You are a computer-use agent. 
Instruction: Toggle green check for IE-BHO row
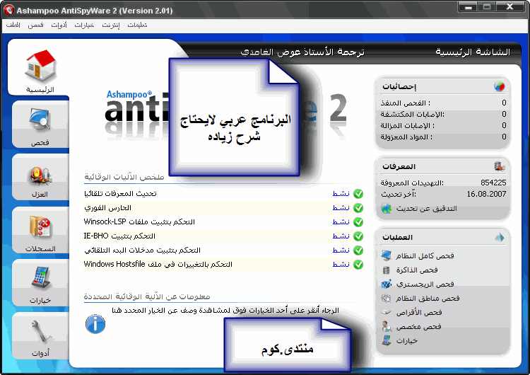point(358,236)
